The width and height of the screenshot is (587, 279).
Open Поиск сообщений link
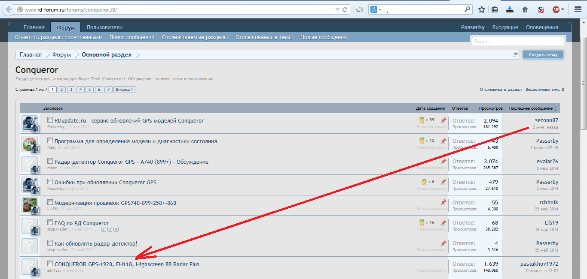point(132,37)
